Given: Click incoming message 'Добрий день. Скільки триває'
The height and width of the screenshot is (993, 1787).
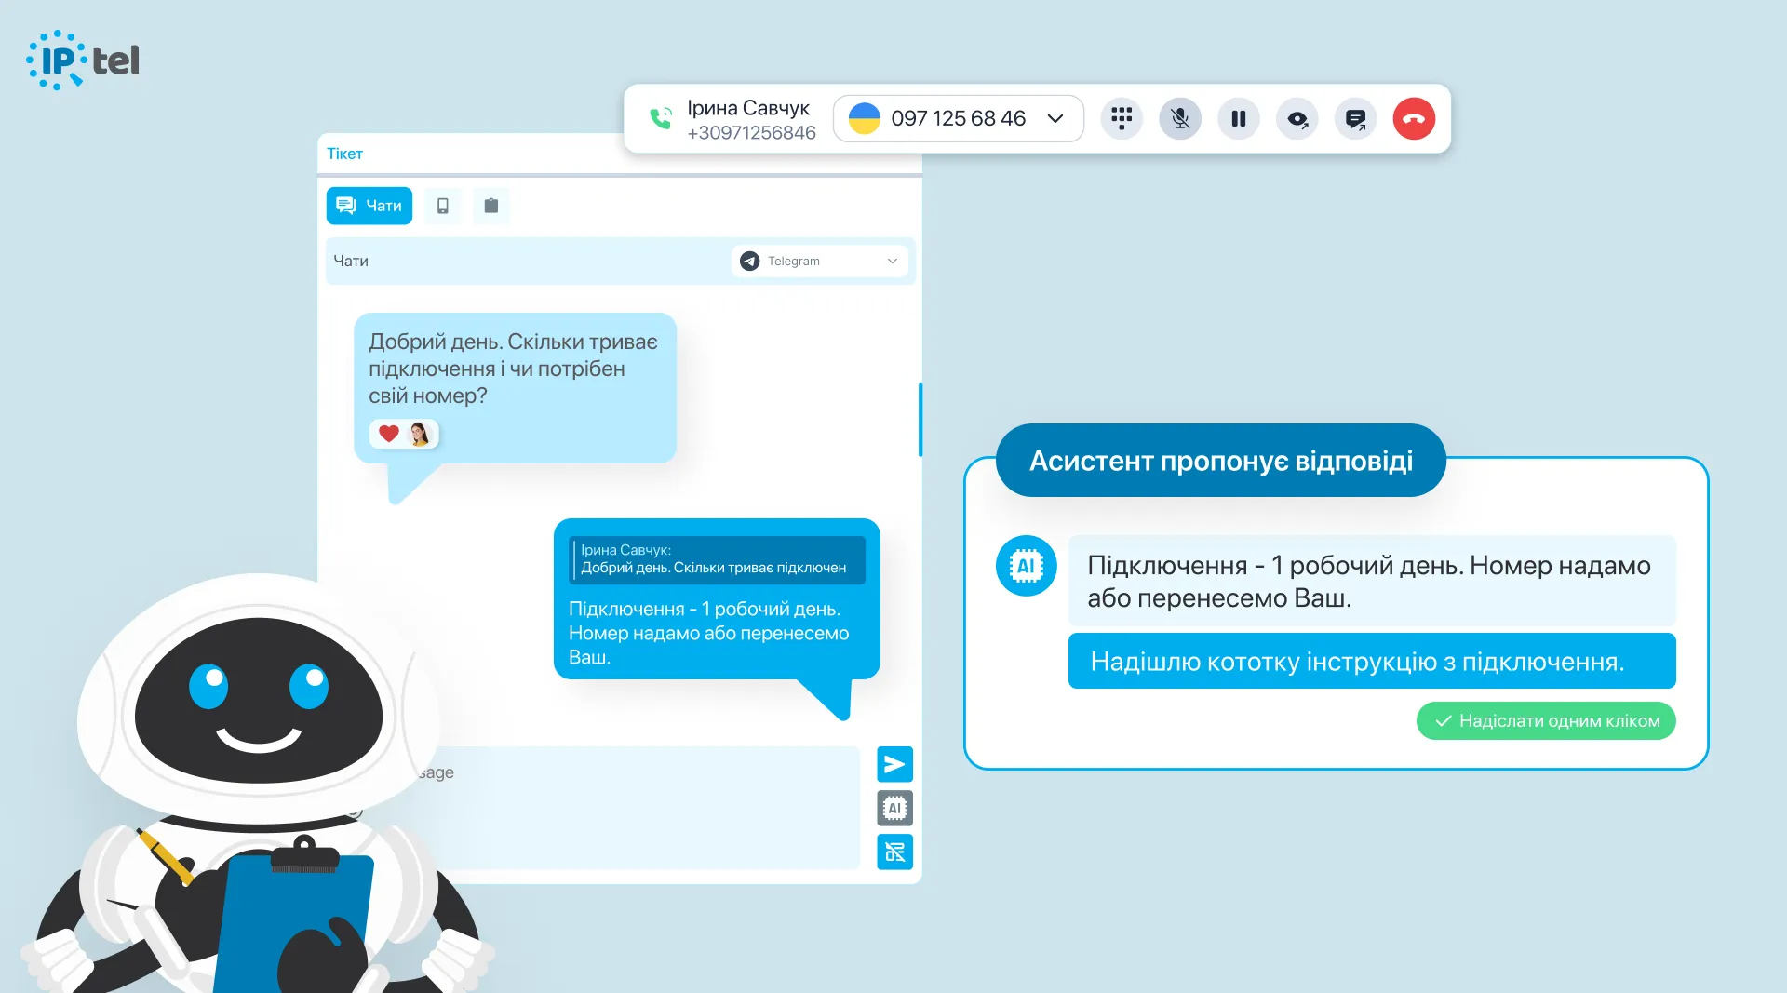Looking at the screenshot, I should pos(515,388).
